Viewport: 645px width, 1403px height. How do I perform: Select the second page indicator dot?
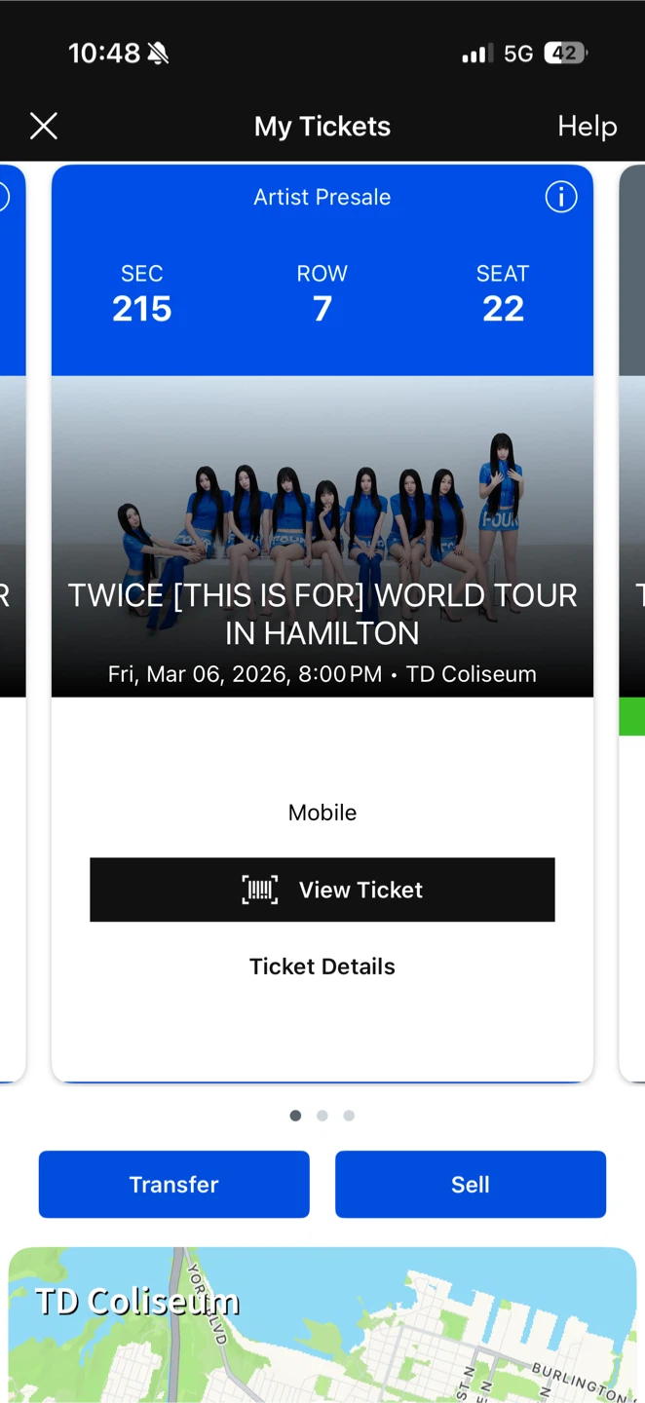(x=322, y=1116)
